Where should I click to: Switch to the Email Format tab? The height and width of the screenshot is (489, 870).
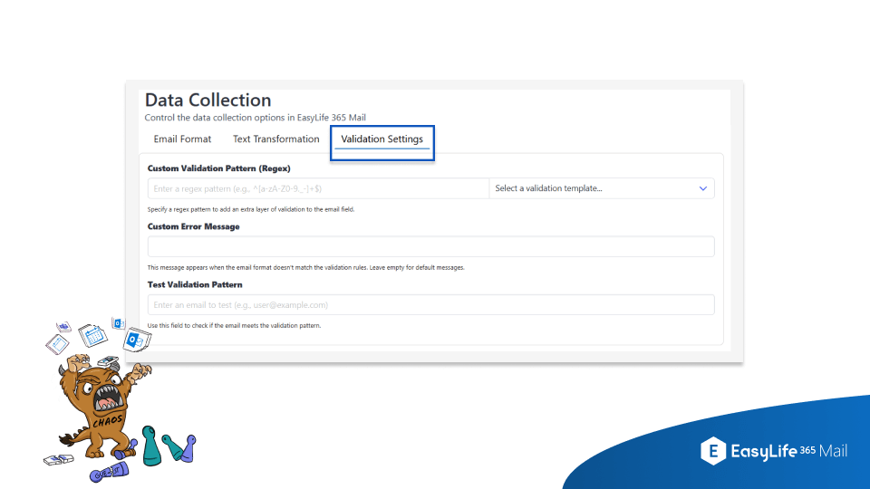click(x=182, y=139)
